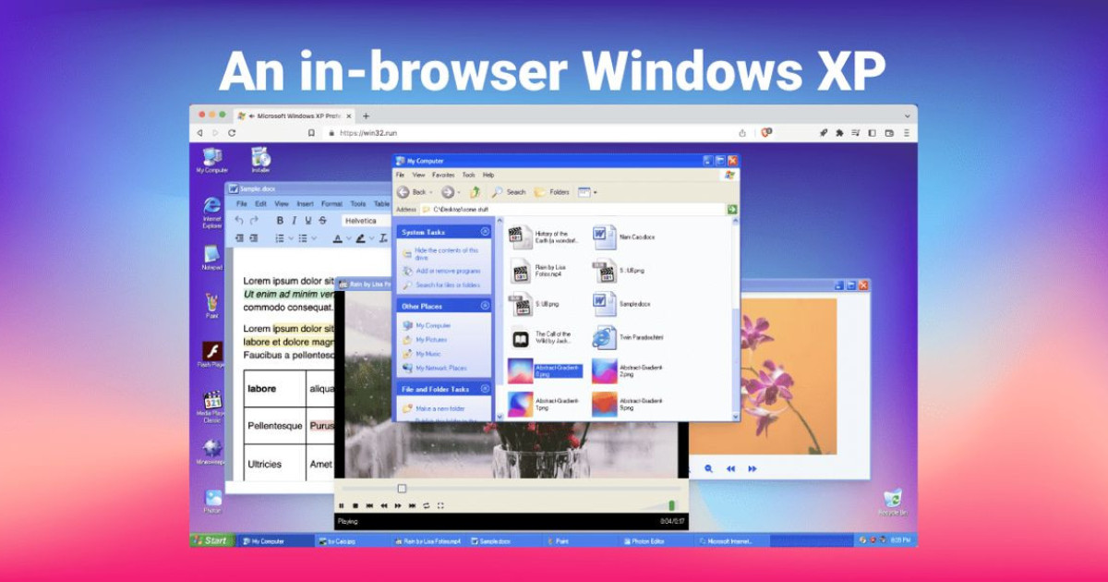Click the video seek slider handle

click(402, 488)
